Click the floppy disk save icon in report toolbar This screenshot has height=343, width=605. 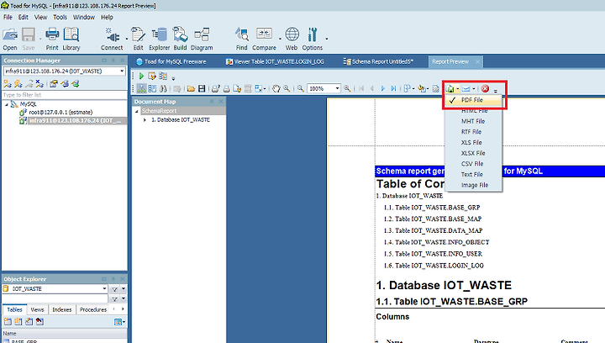pyautogui.click(x=202, y=89)
